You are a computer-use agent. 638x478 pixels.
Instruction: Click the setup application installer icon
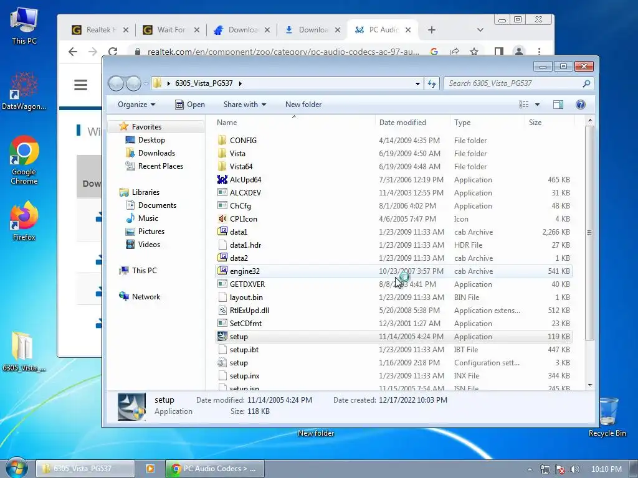222,337
